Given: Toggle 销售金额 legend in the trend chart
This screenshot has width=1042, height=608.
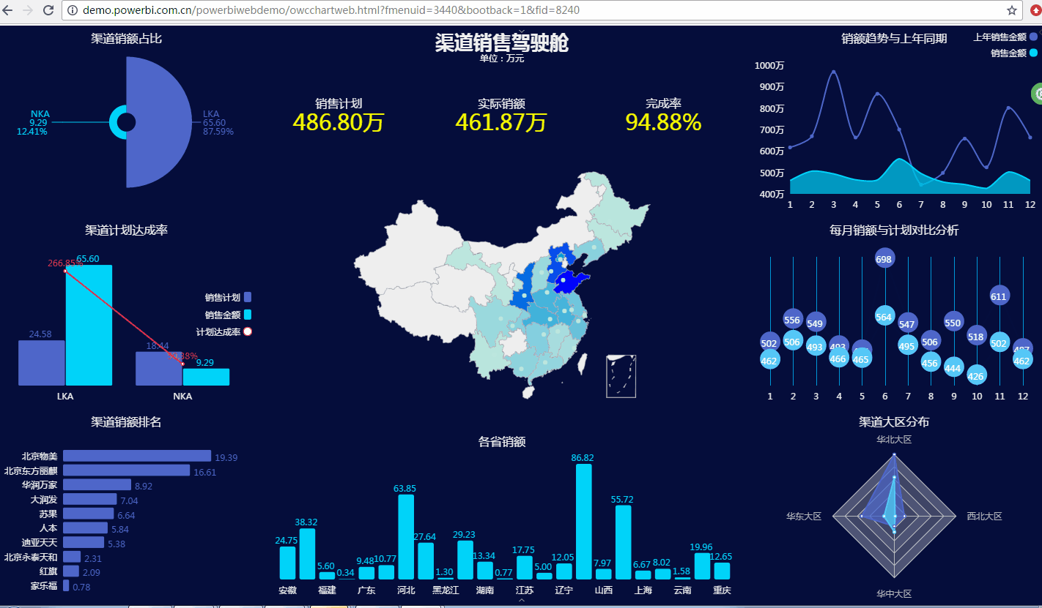Looking at the screenshot, I should click(1014, 53).
